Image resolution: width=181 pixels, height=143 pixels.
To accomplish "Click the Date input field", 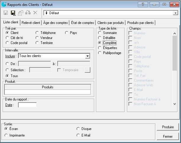I will pyautogui.click(x=27, y=105).
